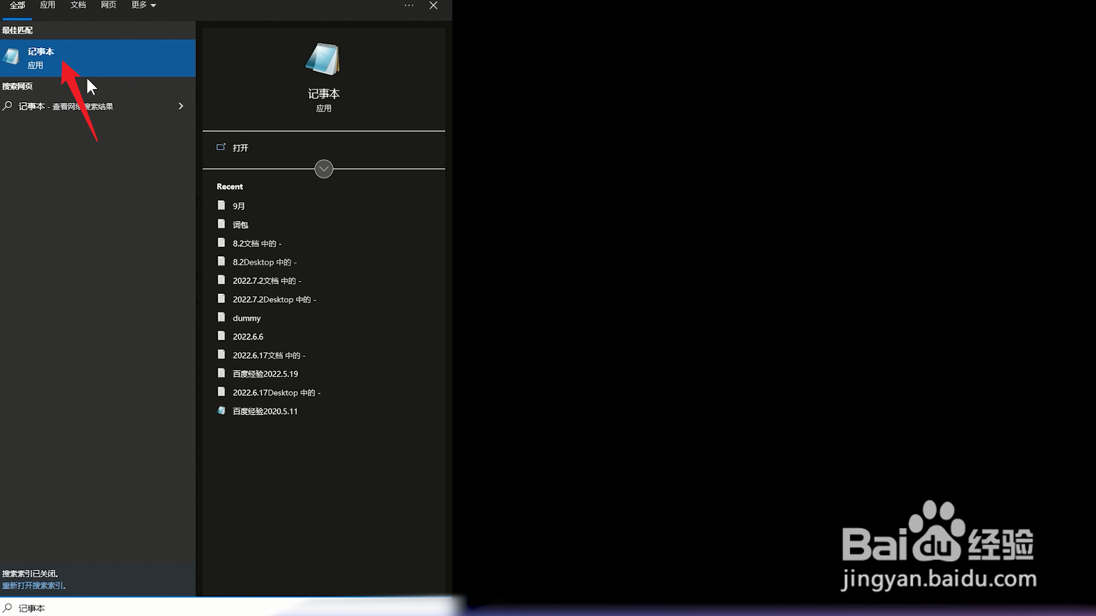Click the search magnifier icon in the search box

click(7, 607)
